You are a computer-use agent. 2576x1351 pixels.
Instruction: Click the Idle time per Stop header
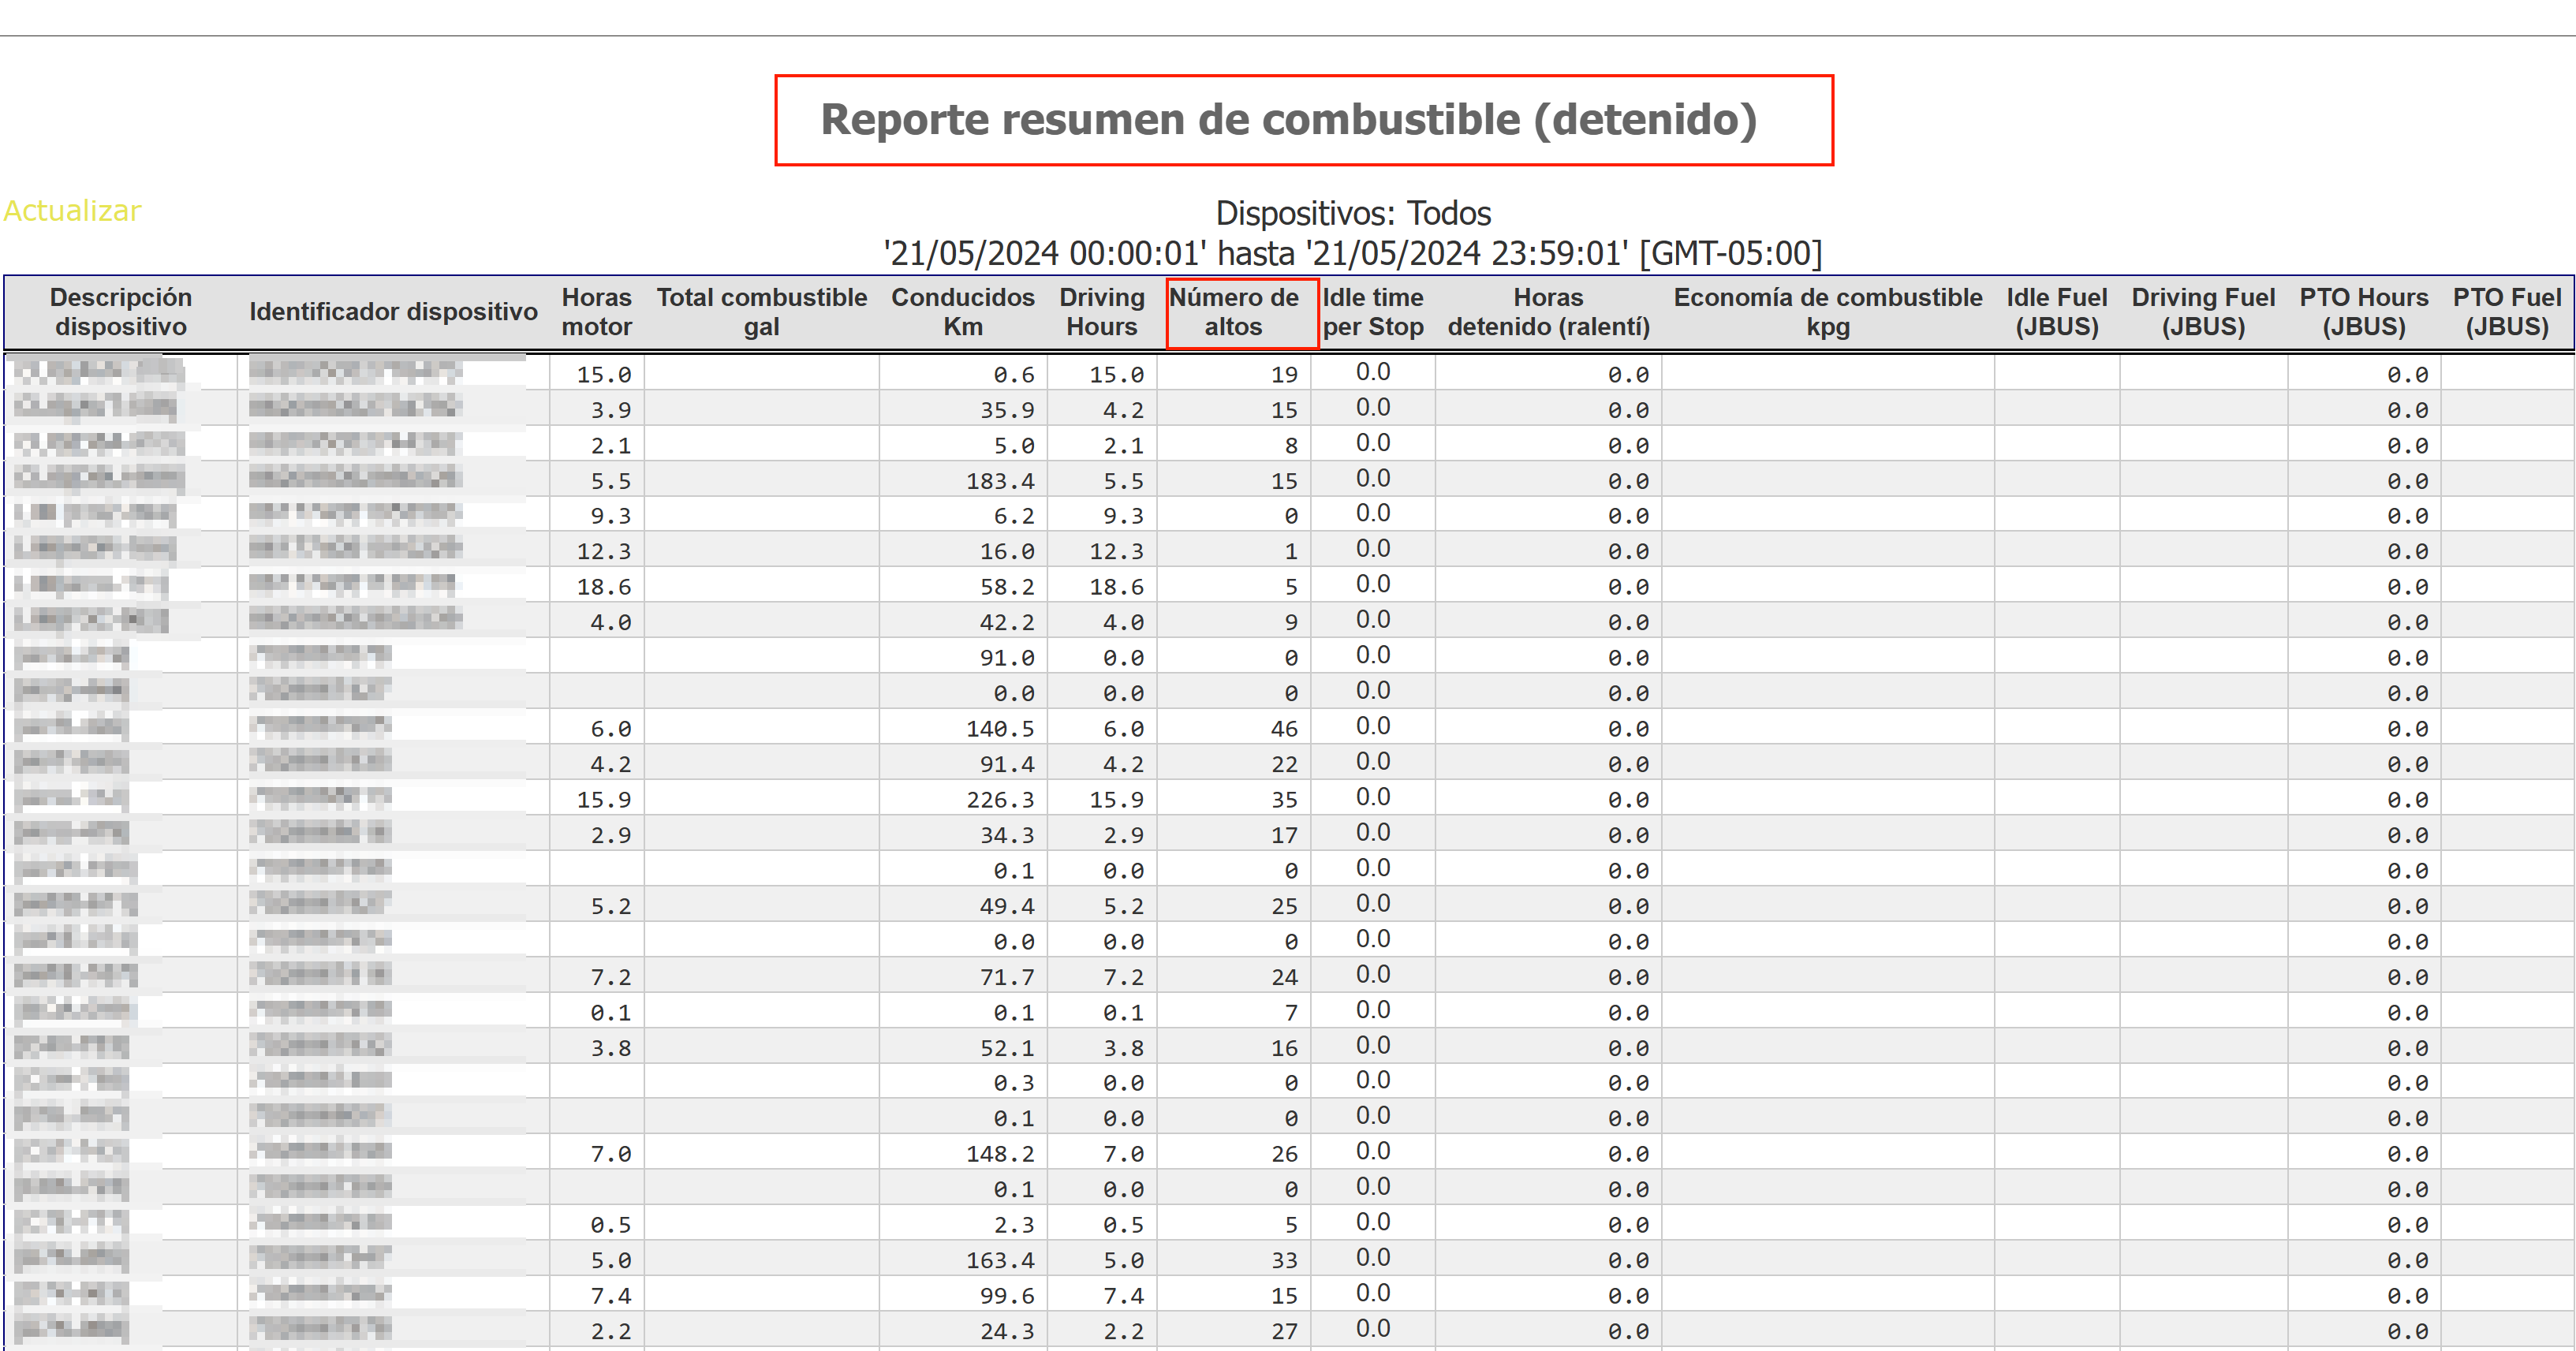pos(1372,312)
